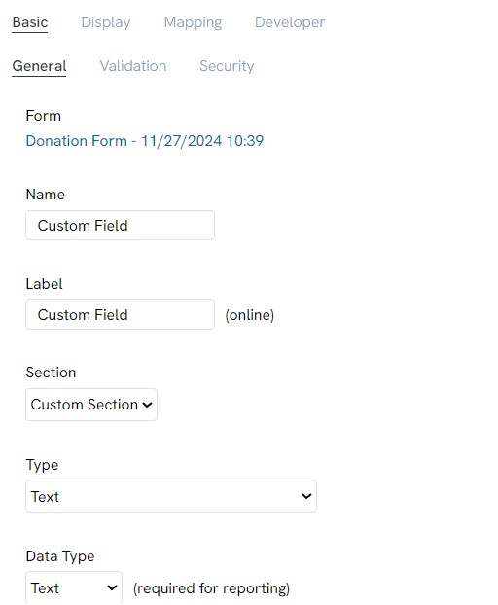498x605 pixels.
Task: Open the Donation Form 11/27/2024 link
Action: (x=145, y=141)
